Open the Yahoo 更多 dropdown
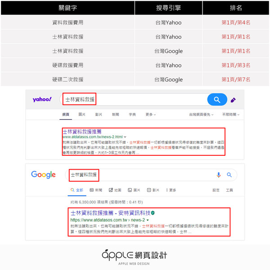This screenshot has width=270, height=270. pos(151,114)
